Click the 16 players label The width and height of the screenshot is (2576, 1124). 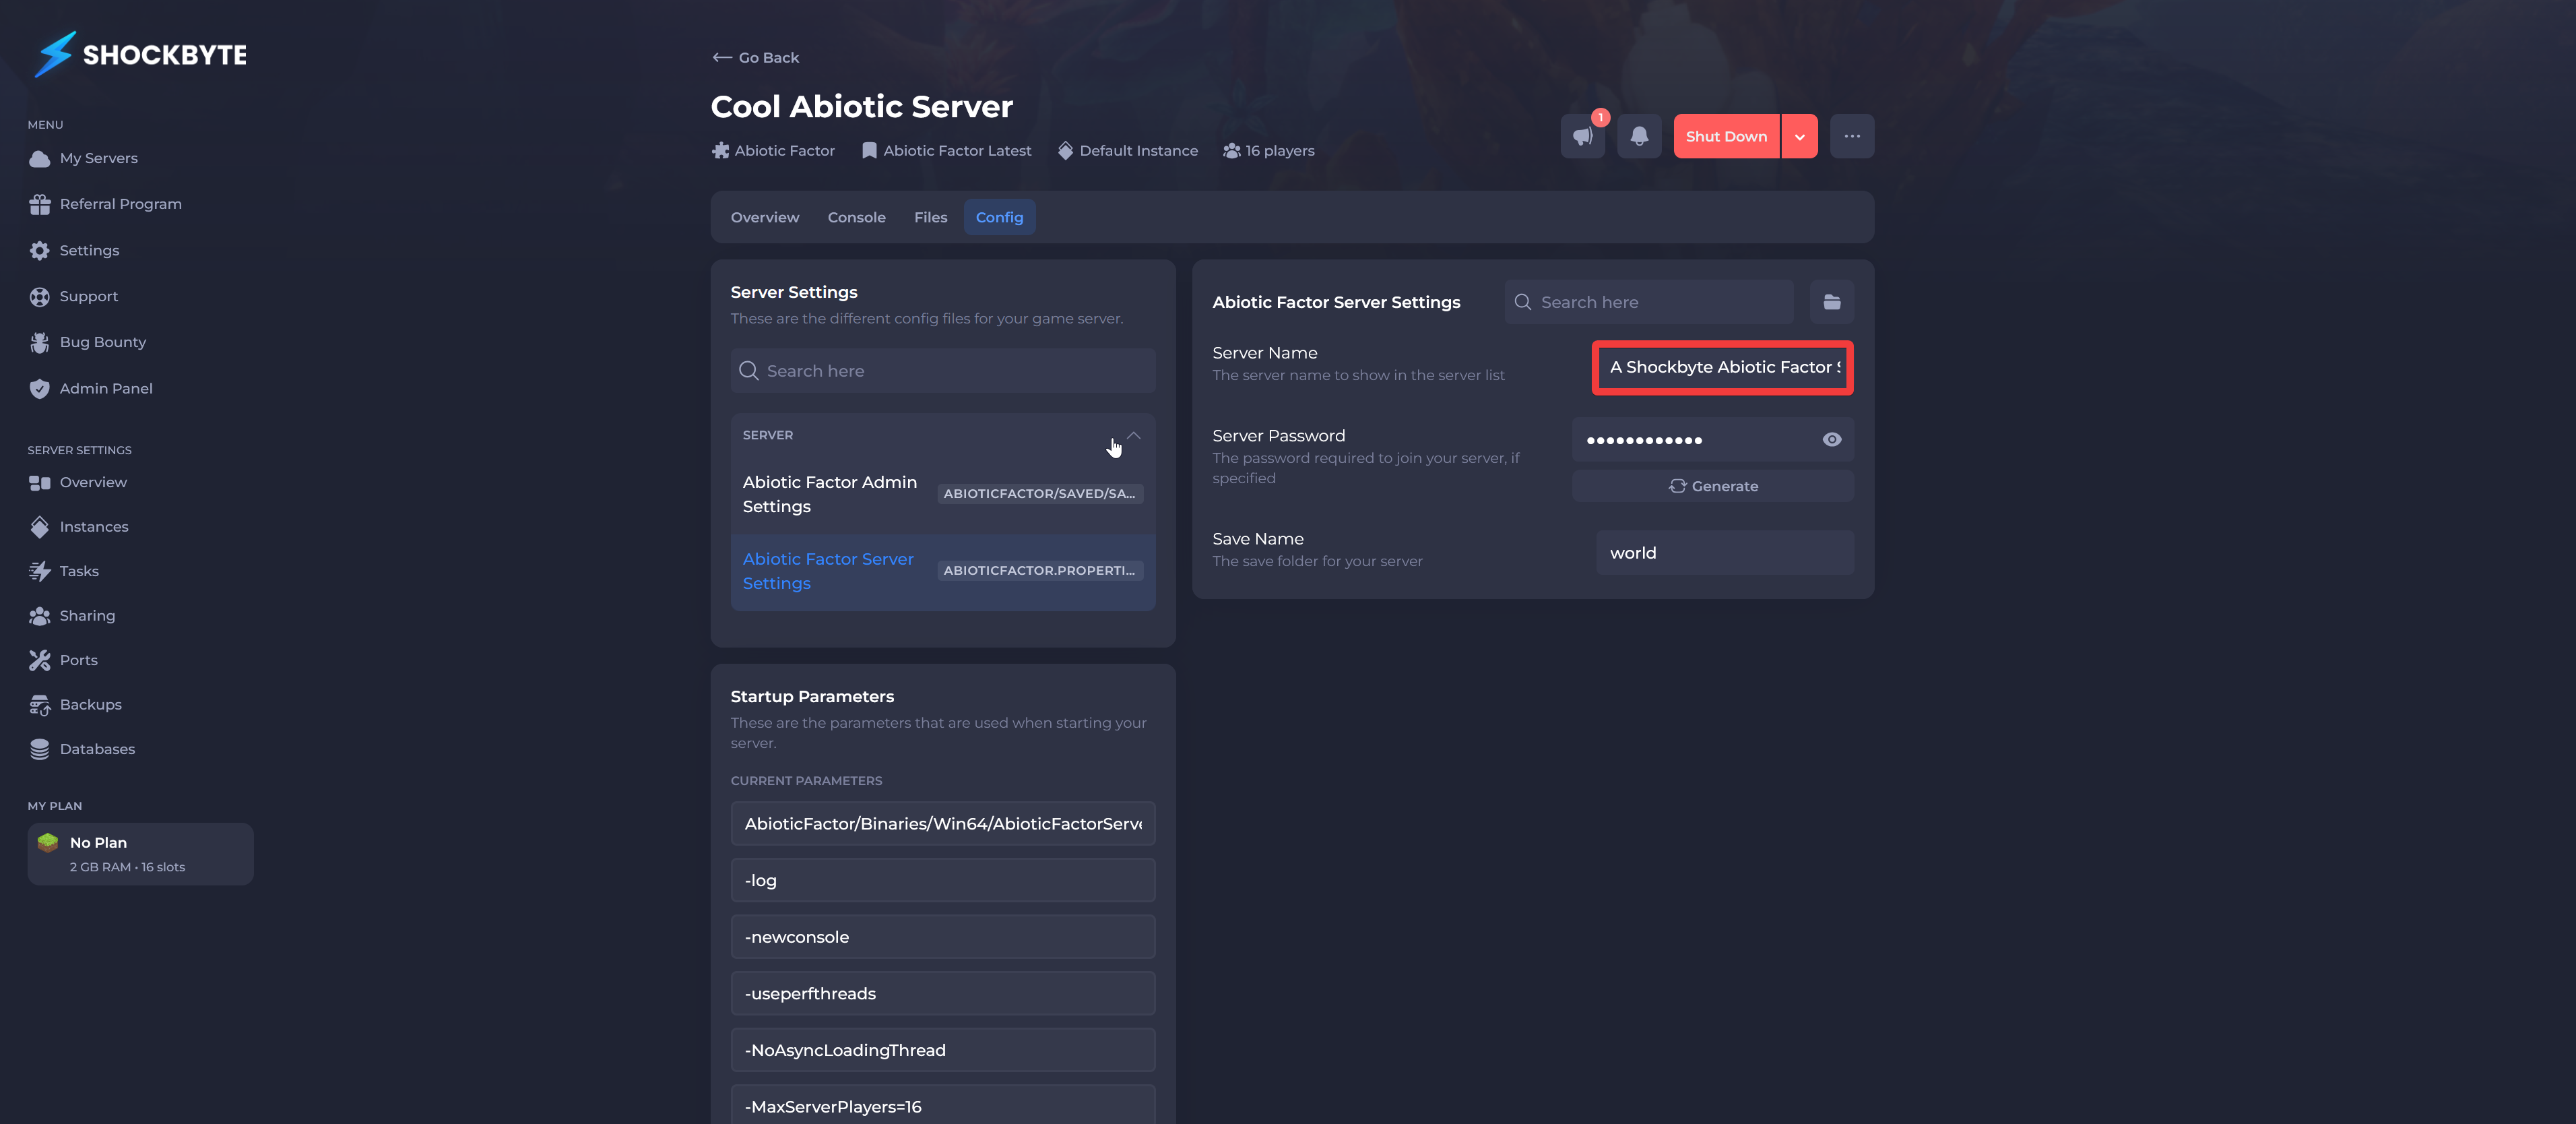(x=1268, y=151)
